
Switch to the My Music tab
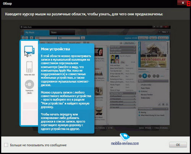coord(37,32)
